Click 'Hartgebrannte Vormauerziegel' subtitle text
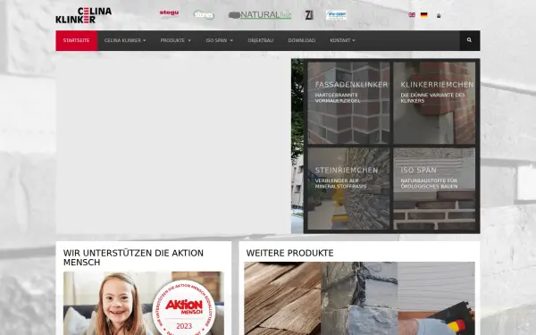 click(x=338, y=97)
